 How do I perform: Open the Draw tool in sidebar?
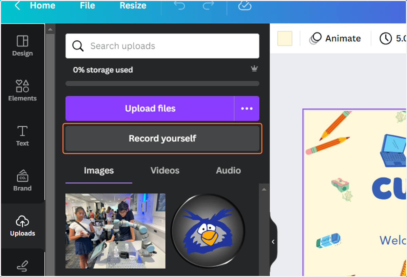coord(22,267)
